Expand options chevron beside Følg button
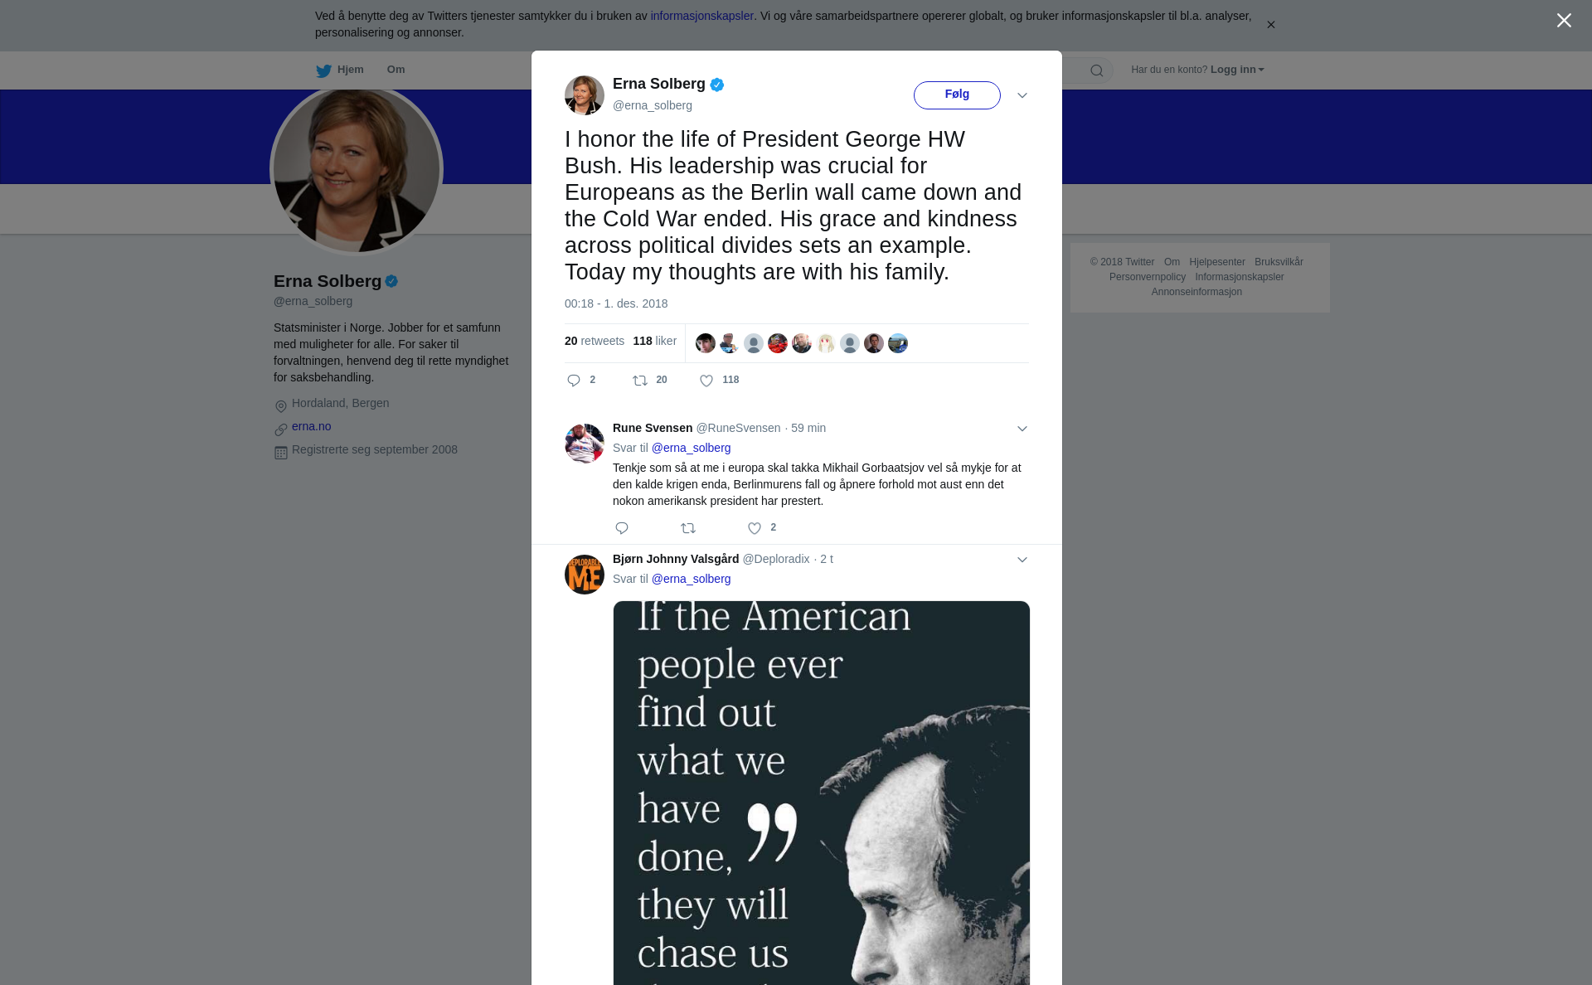 click(1022, 95)
